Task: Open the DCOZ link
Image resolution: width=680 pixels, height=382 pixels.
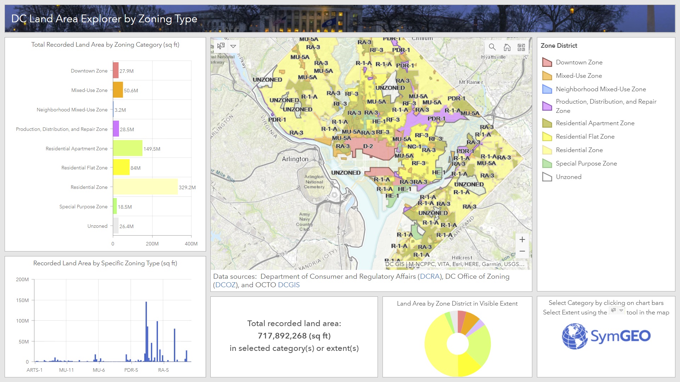Action: [225, 285]
